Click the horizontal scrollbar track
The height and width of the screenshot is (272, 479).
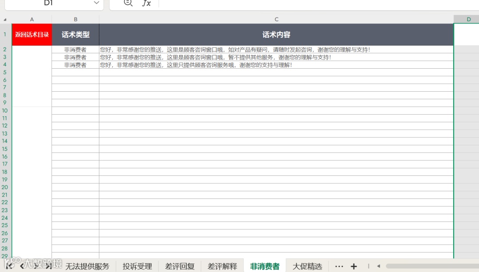(x=432, y=266)
